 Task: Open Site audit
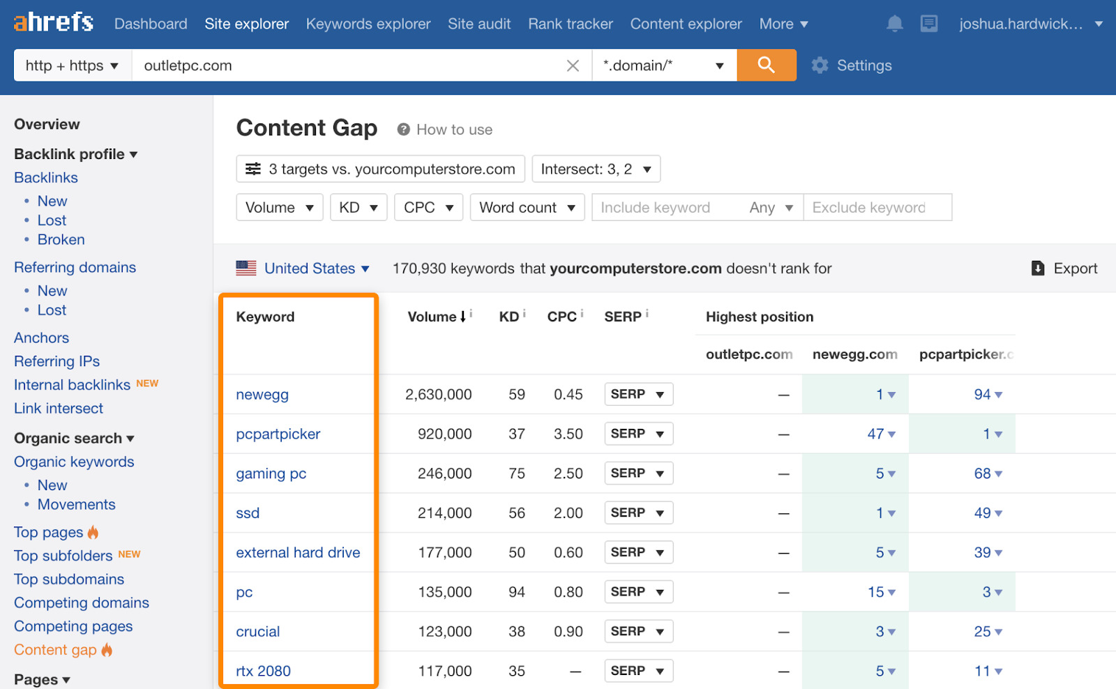tap(479, 24)
